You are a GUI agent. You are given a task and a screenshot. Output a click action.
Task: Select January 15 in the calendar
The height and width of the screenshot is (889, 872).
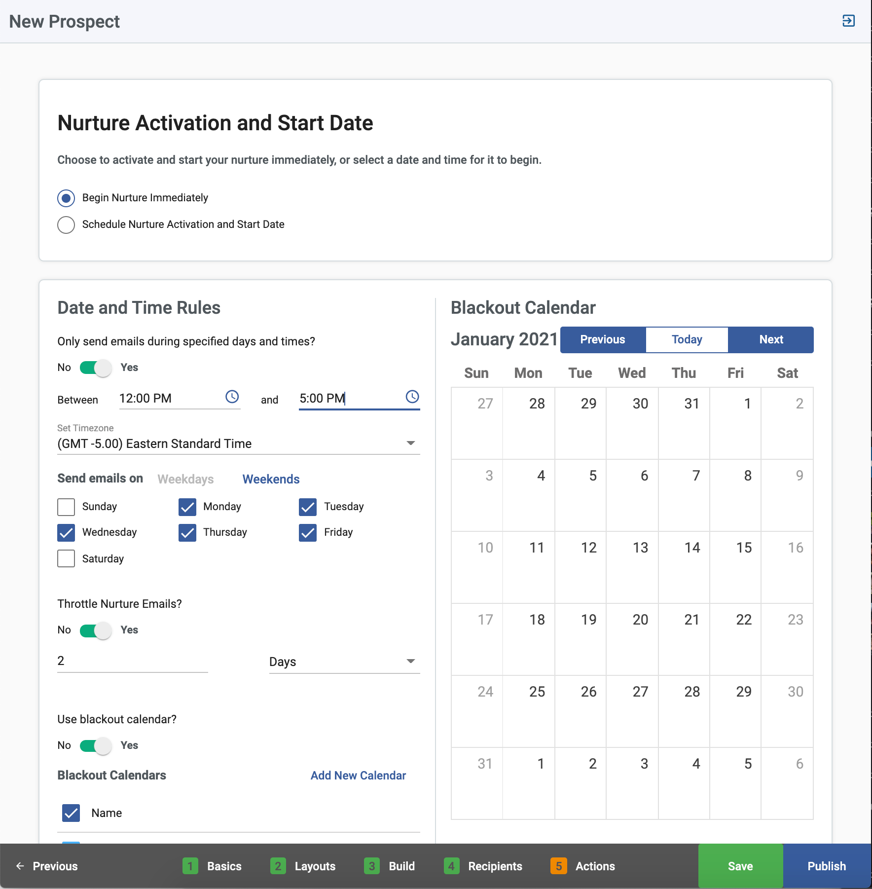tap(735, 567)
